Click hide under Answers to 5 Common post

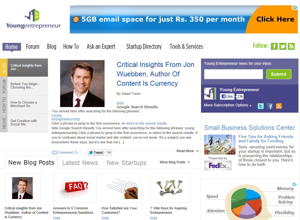tap(57, 218)
